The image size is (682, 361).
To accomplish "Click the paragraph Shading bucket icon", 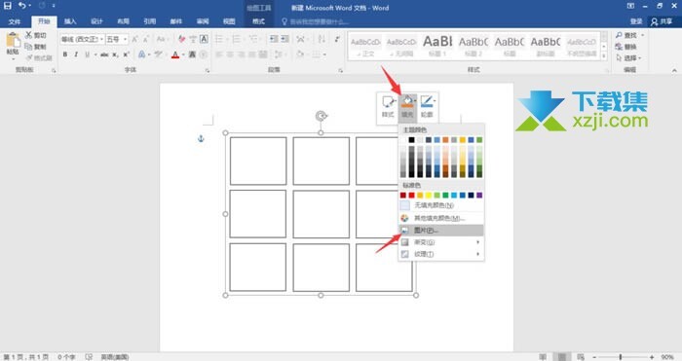I will click(x=300, y=54).
